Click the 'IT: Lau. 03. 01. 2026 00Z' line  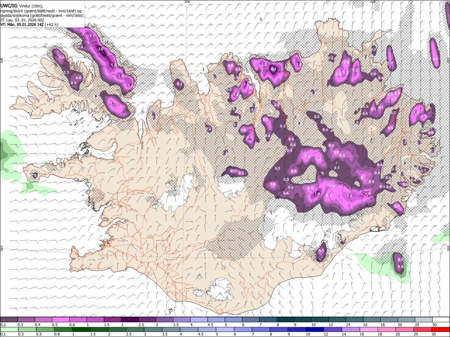click(22, 20)
